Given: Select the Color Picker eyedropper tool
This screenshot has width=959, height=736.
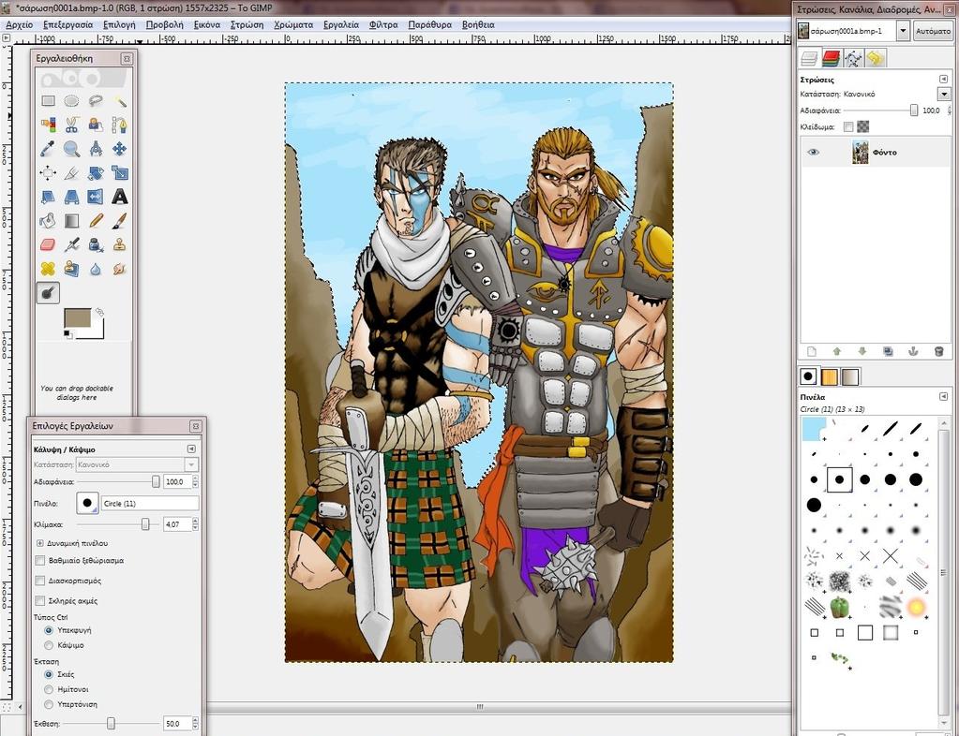Looking at the screenshot, I should pos(48,149).
